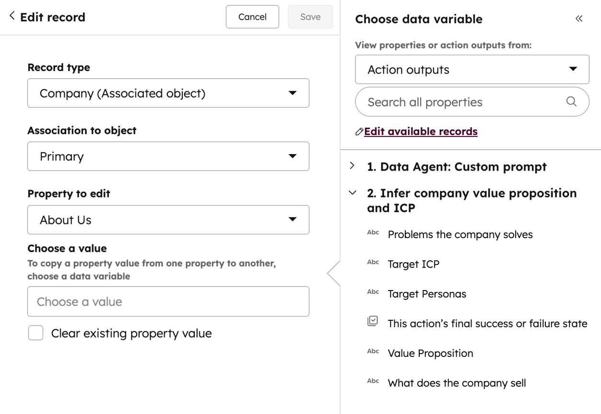Click the back chevron beside Edit record
The image size is (601, 414).
(11, 16)
